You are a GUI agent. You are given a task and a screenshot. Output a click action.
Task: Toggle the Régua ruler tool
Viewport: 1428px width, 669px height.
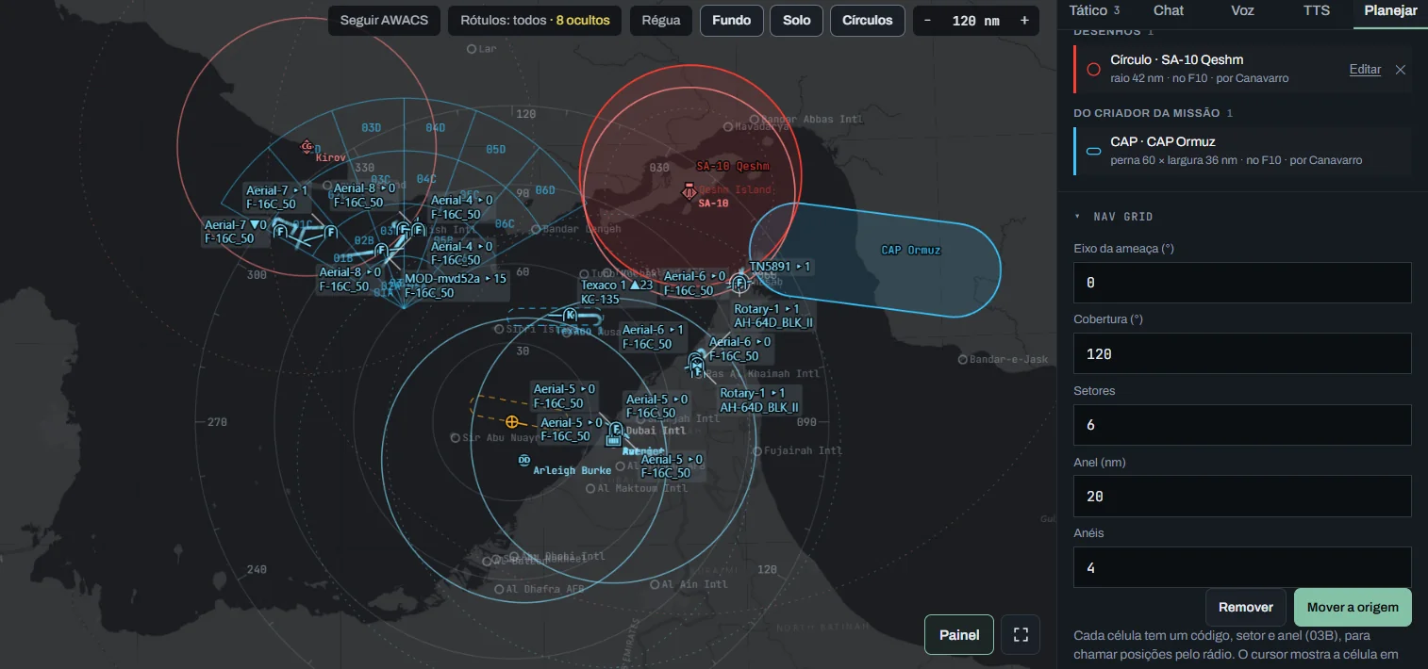click(661, 21)
